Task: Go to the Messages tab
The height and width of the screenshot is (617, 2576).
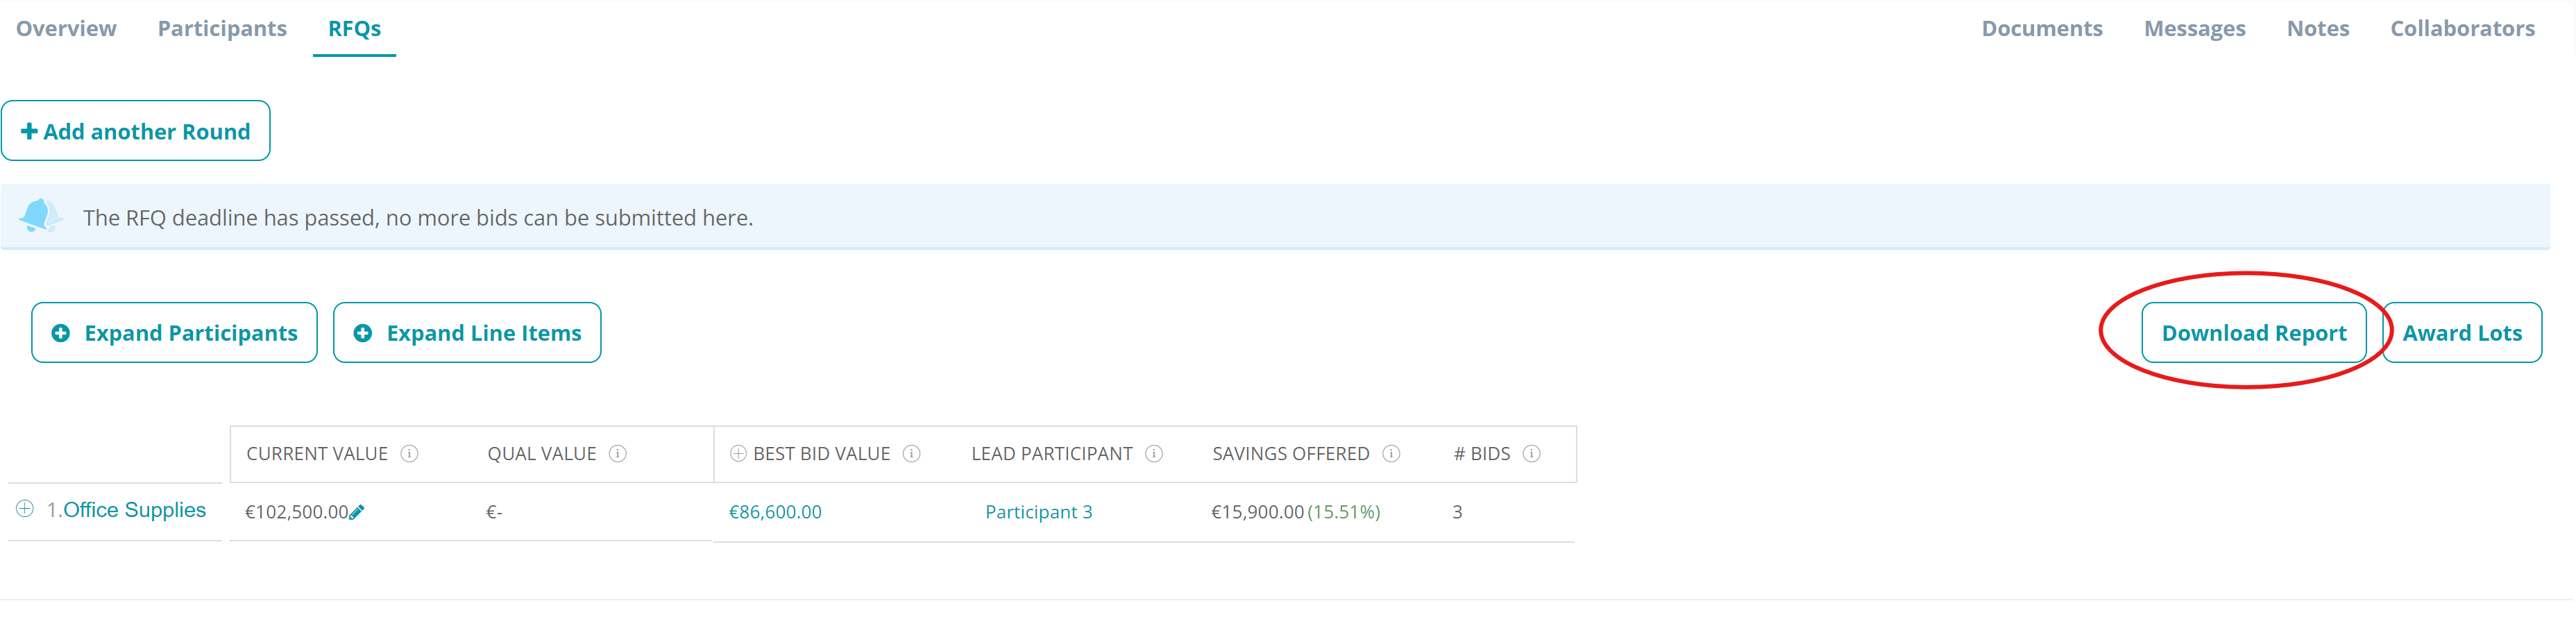Action: (2194, 28)
